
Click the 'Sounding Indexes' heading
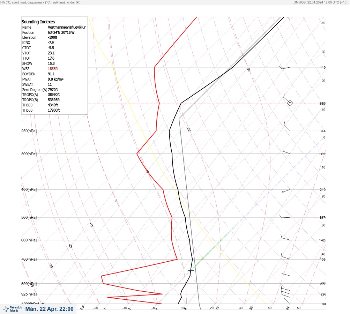point(38,22)
